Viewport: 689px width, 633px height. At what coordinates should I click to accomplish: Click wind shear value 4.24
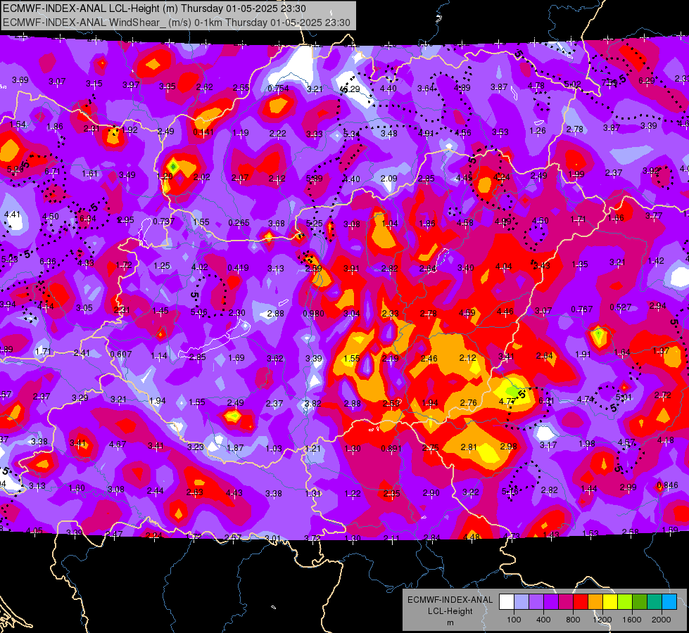[x=501, y=177]
